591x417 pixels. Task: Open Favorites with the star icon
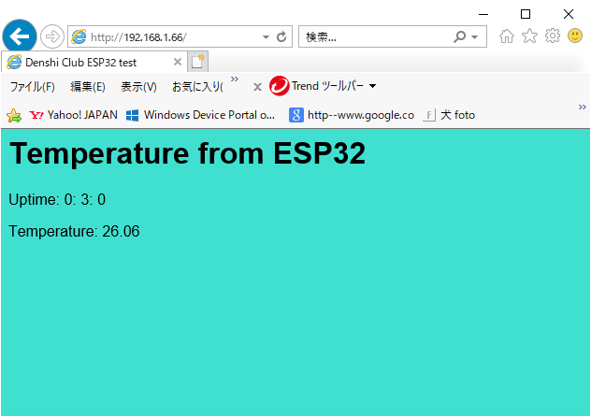tap(529, 36)
